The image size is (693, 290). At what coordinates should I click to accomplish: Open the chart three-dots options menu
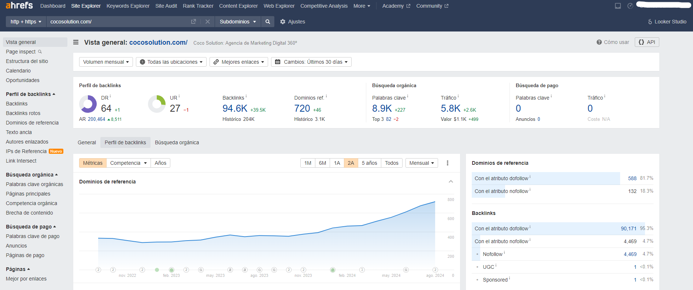pyautogui.click(x=448, y=163)
